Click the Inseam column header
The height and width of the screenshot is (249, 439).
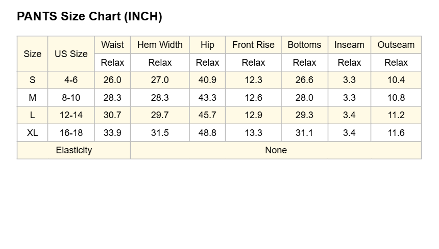pyautogui.click(x=349, y=45)
